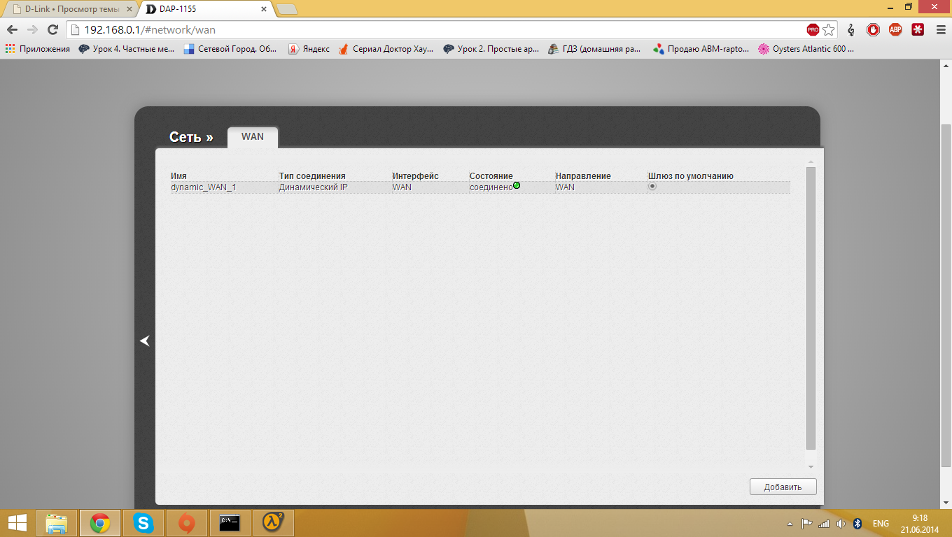The height and width of the screenshot is (537, 952).
Task: Go back to the previous page
Action: [x=12, y=29]
